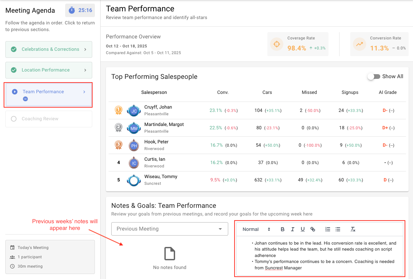Expand Location Performance chevron arrow

coord(85,70)
